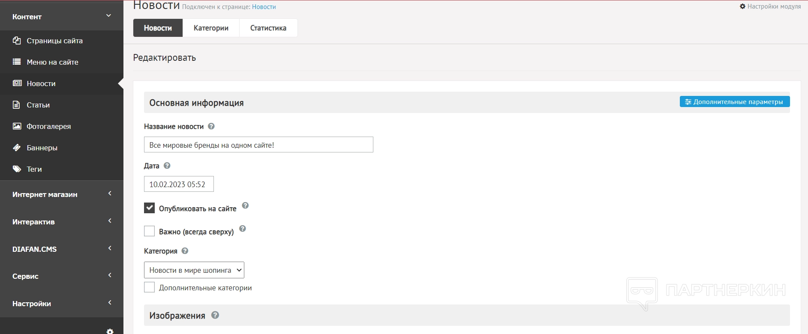
Task: Click the Дополнительные параметры button
Action: [x=734, y=102]
